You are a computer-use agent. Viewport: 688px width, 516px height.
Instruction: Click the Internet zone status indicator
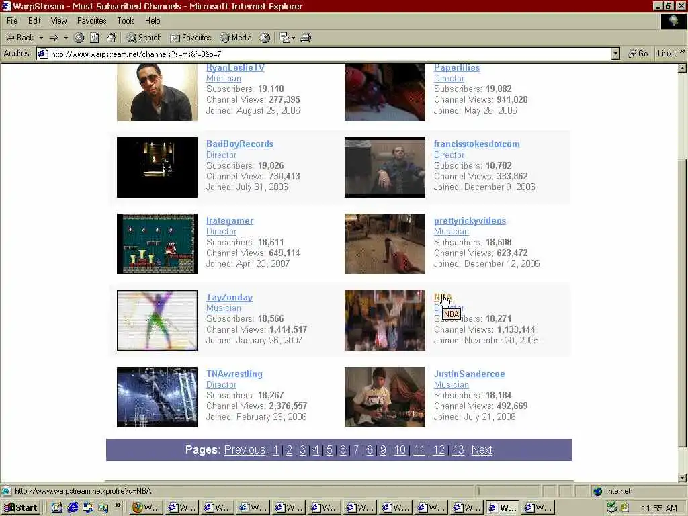pyautogui.click(x=613, y=491)
